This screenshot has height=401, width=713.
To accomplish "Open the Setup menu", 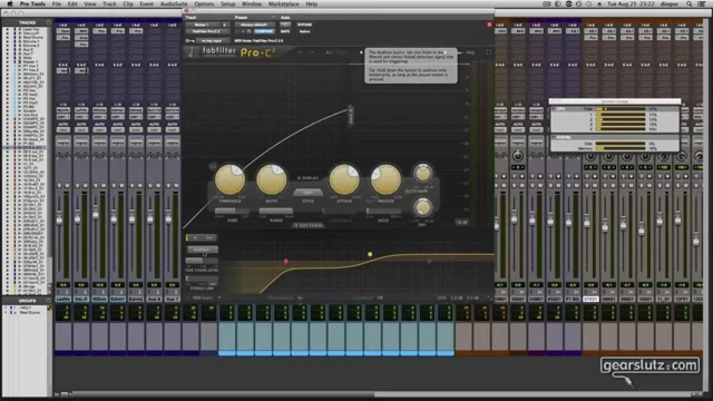I will pos(228,4).
